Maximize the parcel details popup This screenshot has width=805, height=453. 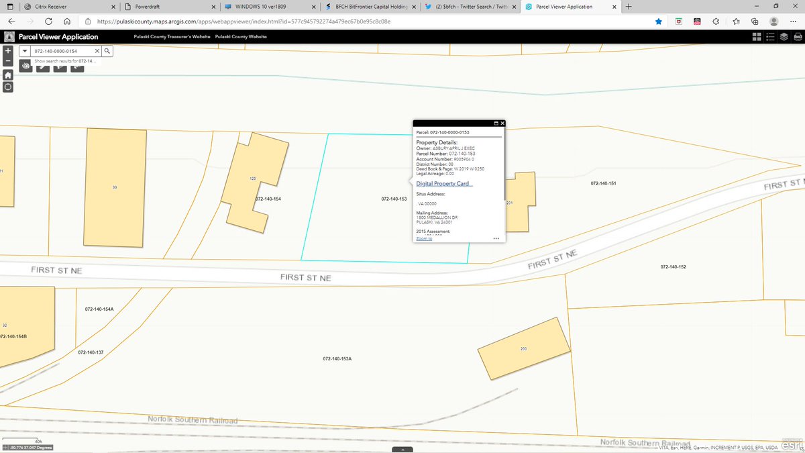click(496, 123)
